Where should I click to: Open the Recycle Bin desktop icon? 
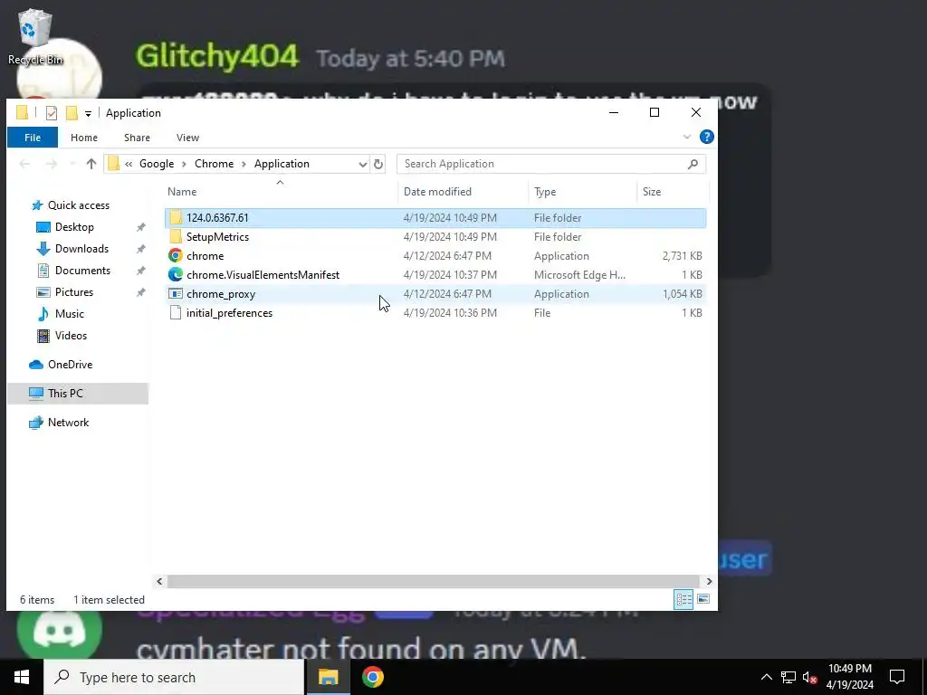tap(35, 37)
